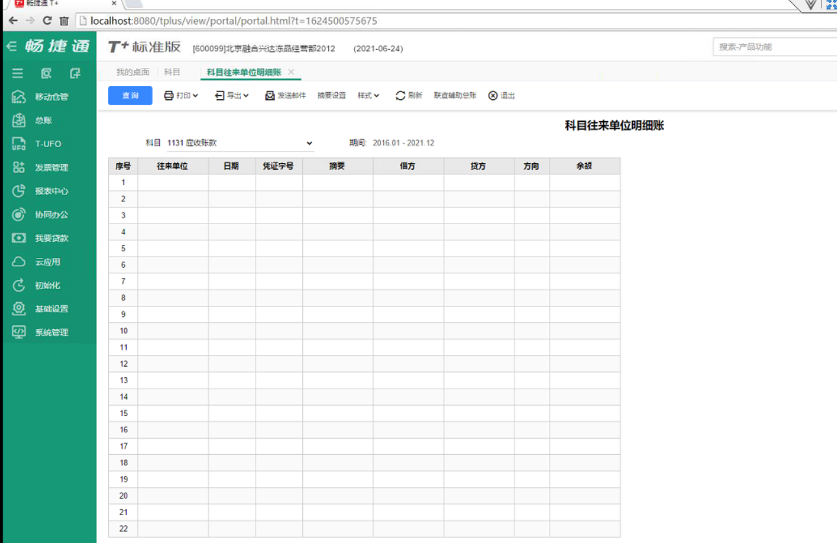Open 系统管理 system management icon
837x543 pixels.
click(19, 332)
